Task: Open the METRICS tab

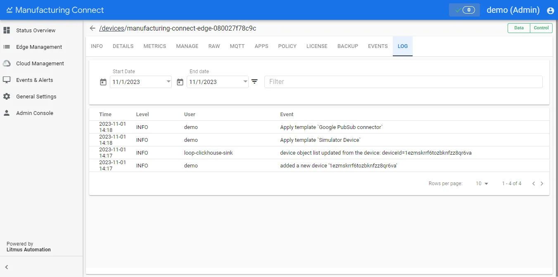Action: tap(155, 46)
